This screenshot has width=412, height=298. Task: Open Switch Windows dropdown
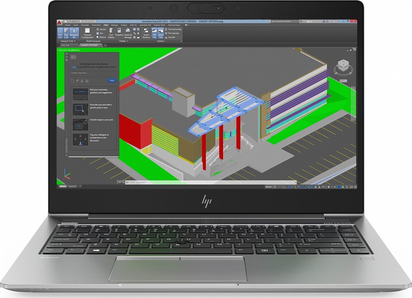tap(146, 33)
